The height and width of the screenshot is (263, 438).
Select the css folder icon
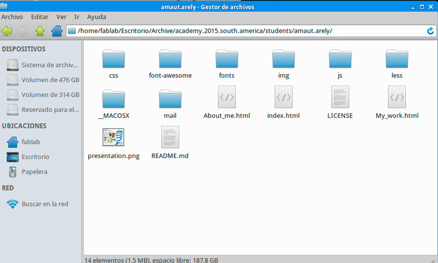[113, 59]
